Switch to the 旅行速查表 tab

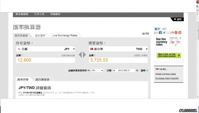pyautogui.click(x=42, y=80)
